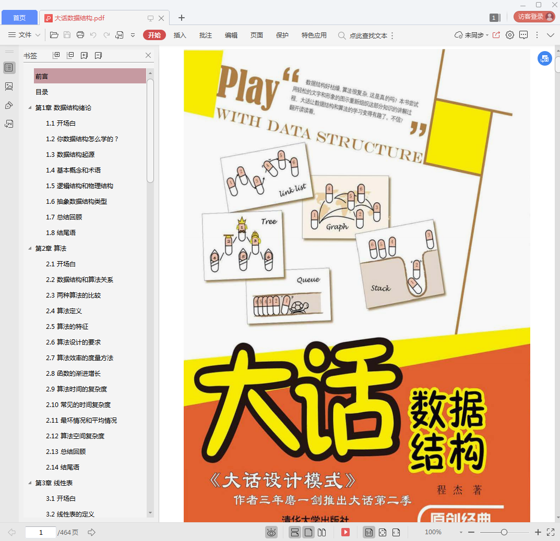This screenshot has height=541, width=560.
Task: Collapse 第1章 数据结构绪论 tree node
Action: tap(30, 107)
